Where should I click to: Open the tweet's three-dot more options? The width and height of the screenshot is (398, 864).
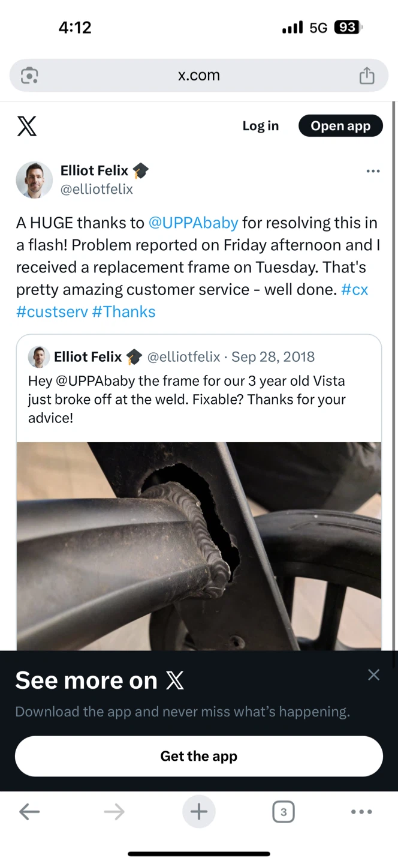click(x=373, y=171)
